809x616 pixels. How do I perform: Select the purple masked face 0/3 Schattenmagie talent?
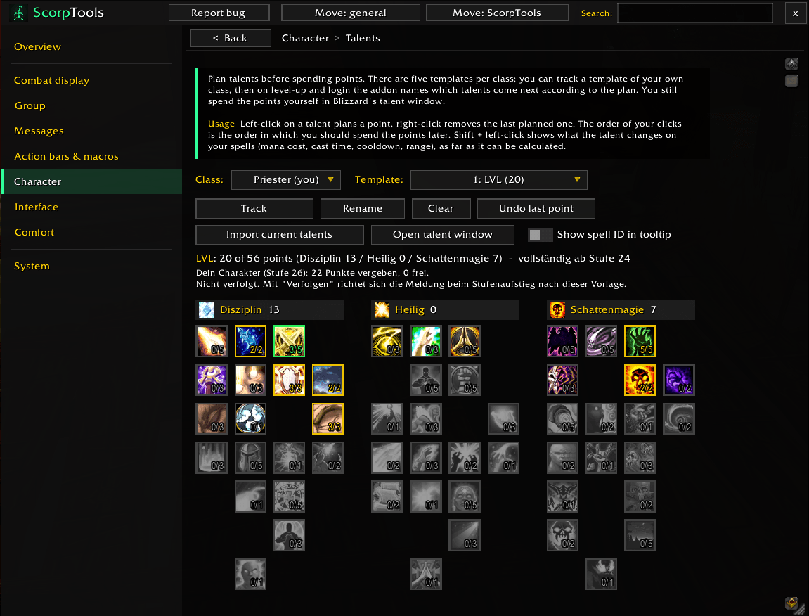[562, 380]
